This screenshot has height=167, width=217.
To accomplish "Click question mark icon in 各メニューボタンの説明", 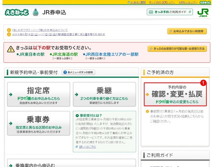I will [65, 72].
